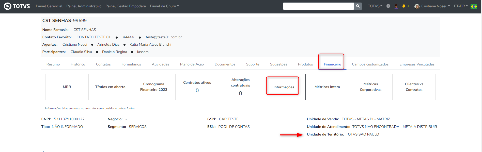
Task: Click the Brazil flag icon
Action: (x=474, y=6)
